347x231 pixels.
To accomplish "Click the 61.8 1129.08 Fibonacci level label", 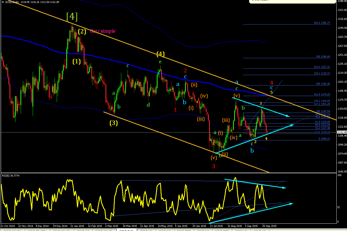I will [322, 122].
